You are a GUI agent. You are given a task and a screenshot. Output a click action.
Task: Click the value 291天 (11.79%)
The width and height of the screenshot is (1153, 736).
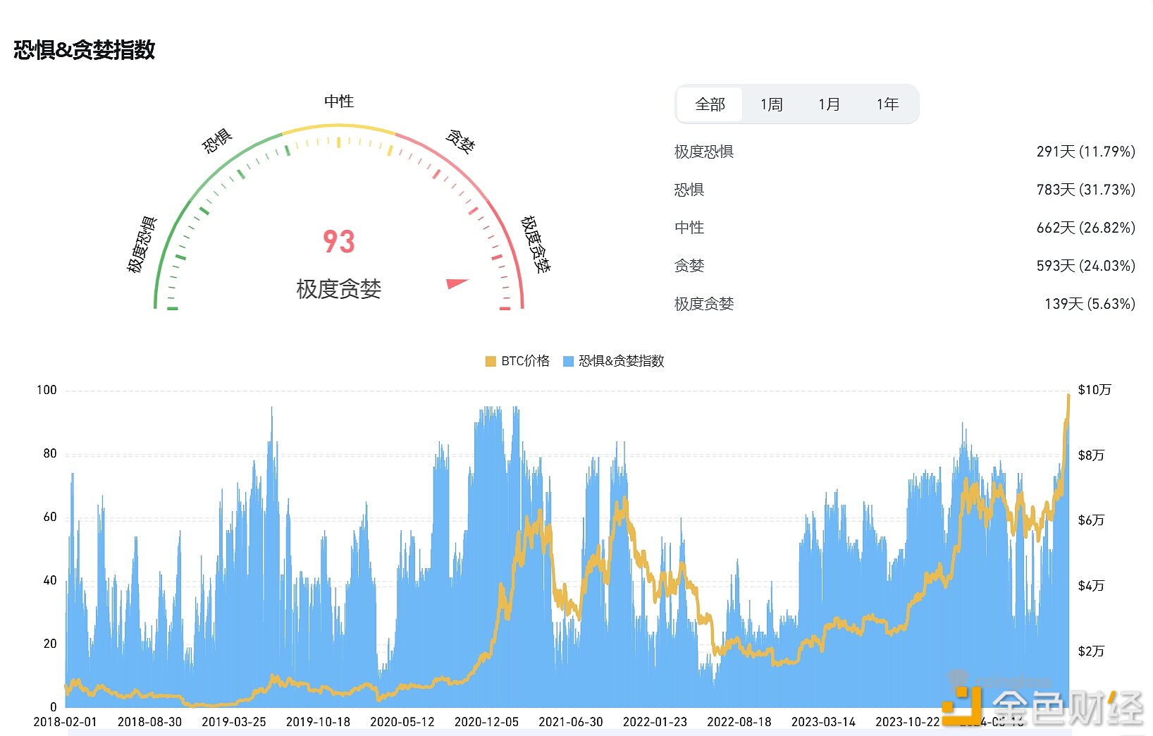pyautogui.click(x=1085, y=152)
